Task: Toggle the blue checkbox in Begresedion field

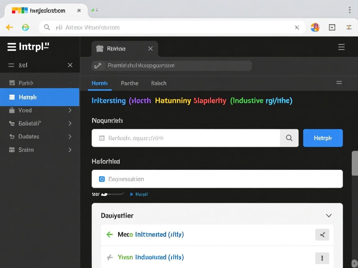Action: pos(102,179)
